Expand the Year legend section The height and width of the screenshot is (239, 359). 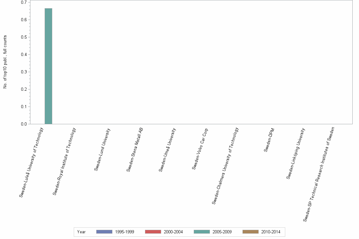[81, 232]
